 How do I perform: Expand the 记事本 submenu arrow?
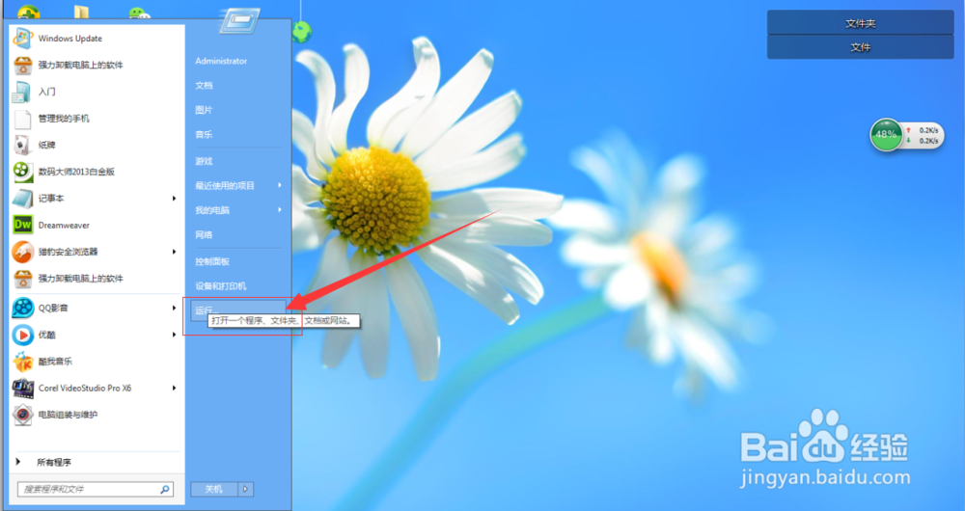(174, 198)
